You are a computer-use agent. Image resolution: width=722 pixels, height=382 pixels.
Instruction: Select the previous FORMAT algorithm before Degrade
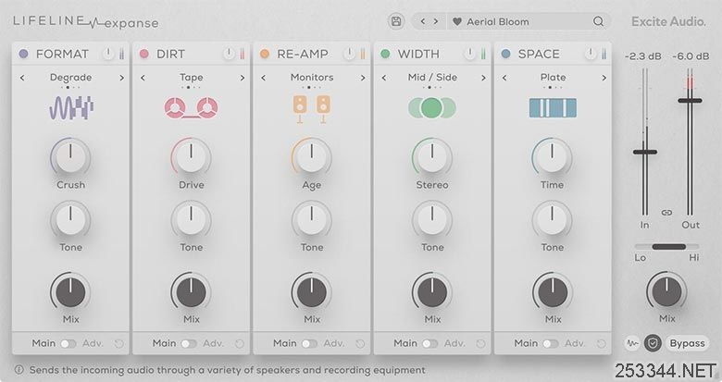[22, 78]
